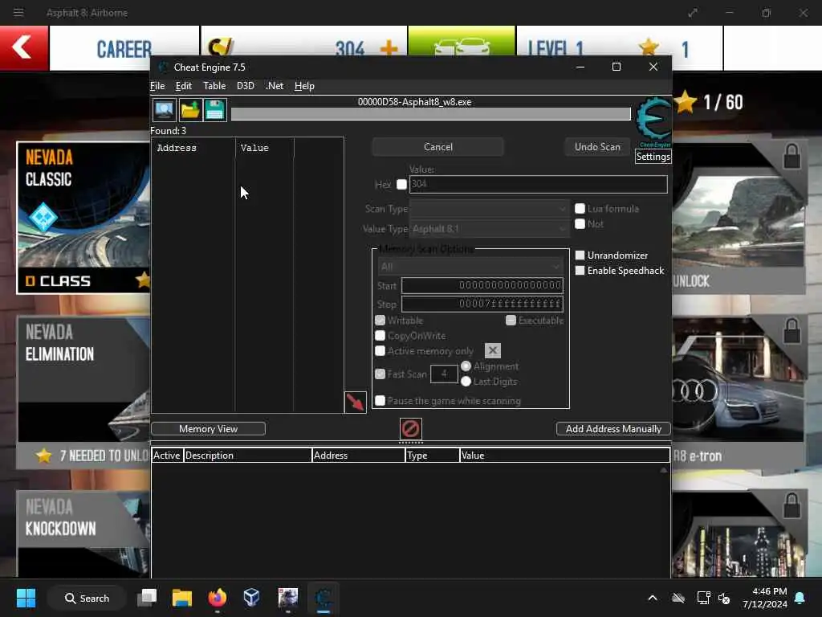
Task: Save table with floppy disk icon
Action: [215, 110]
